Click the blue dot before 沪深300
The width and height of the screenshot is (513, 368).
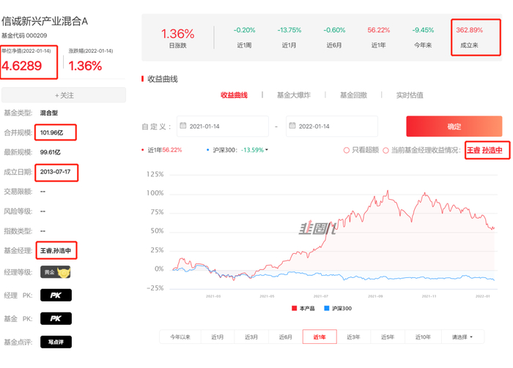(207, 150)
